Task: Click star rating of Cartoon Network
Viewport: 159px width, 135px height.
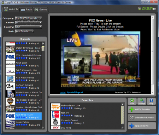Action: [x=22, y=88]
